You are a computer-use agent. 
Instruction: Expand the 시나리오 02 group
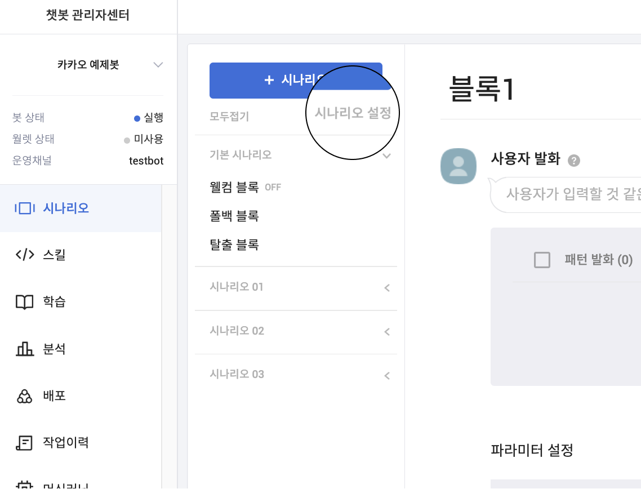pos(387,332)
